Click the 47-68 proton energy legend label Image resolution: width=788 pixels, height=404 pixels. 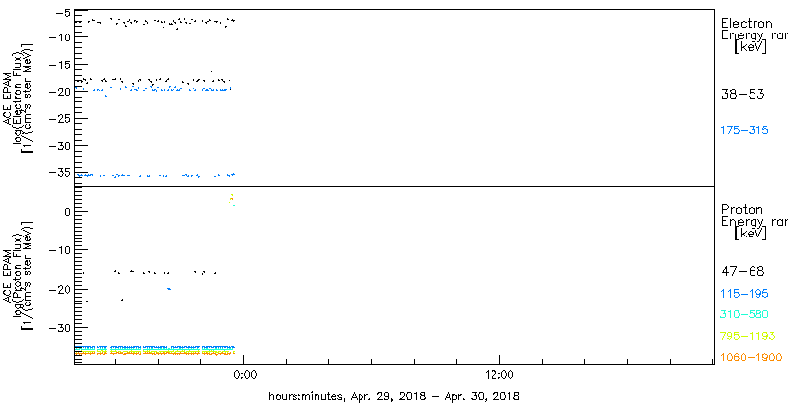(x=743, y=272)
